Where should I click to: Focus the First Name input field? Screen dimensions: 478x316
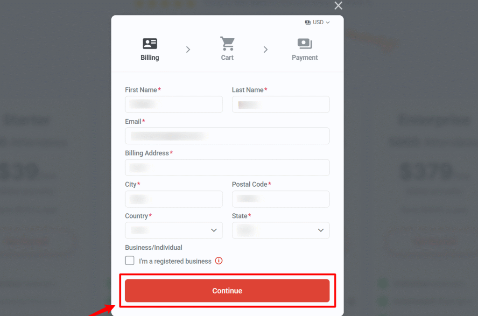click(x=174, y=104)
